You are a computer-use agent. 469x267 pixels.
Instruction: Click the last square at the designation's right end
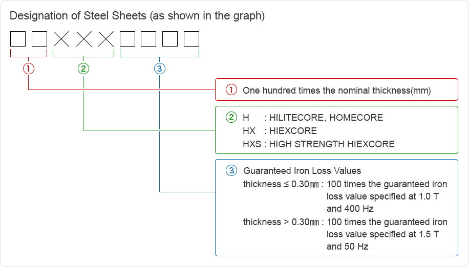(x=191, y=39)
